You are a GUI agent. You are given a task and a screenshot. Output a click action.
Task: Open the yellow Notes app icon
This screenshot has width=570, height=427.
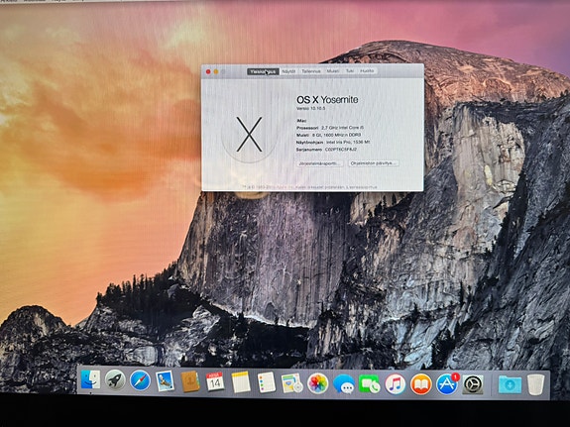[241, 382]
